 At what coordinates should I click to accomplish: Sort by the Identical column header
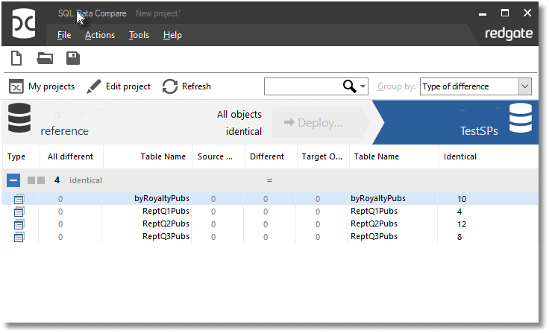pyautogui.click(x=459, y=156)
